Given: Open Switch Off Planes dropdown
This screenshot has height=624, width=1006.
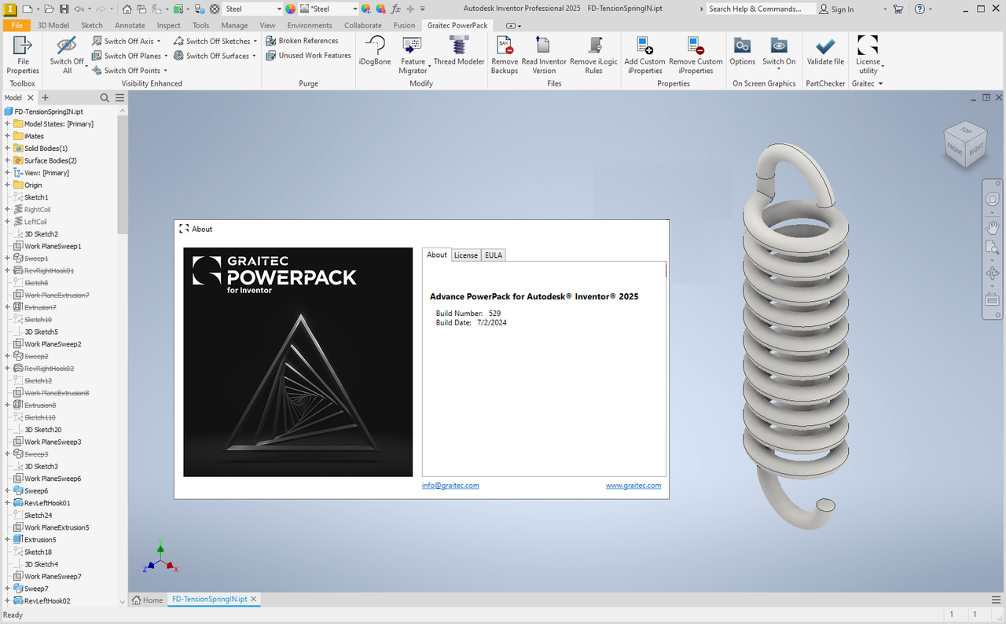Looking at the screenshot, I should coord(166,56).
